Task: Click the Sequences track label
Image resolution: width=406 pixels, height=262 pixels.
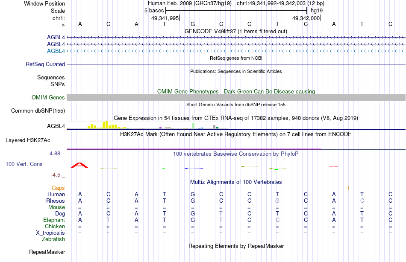Action: click(51, 77)
